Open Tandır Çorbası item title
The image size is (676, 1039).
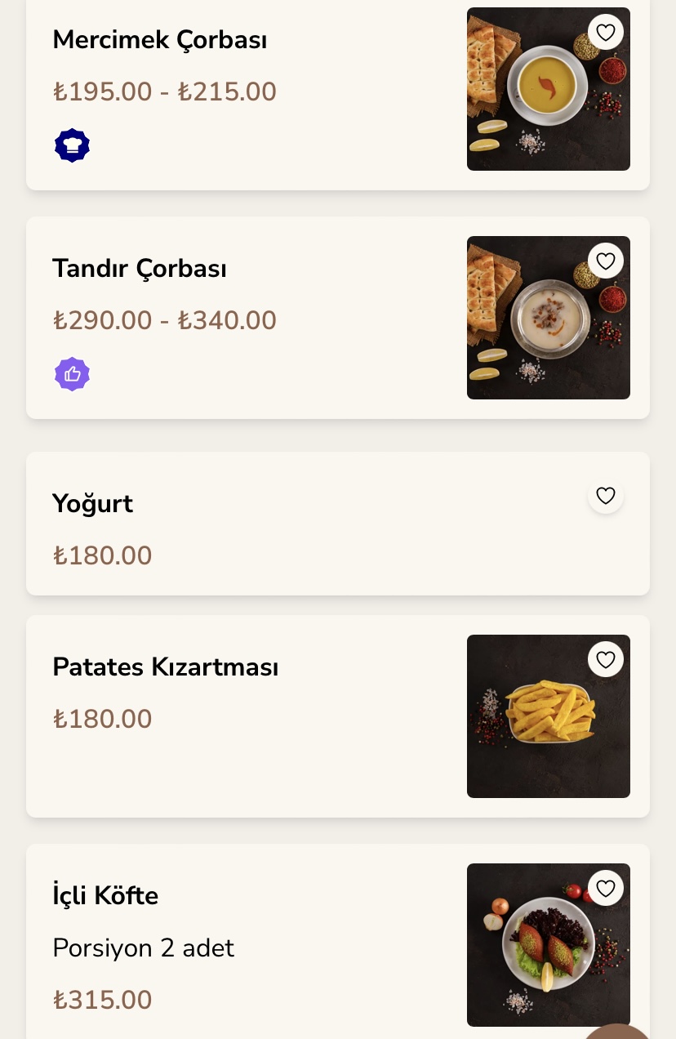tap(140, 268)
